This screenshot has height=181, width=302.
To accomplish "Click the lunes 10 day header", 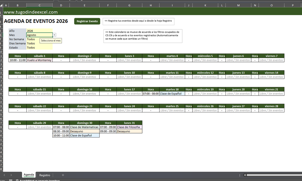I will (x=129, y=73).
